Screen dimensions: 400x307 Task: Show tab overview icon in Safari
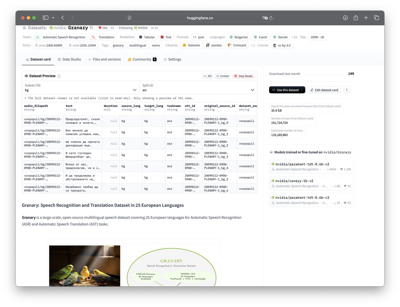(x=376, y=18)
